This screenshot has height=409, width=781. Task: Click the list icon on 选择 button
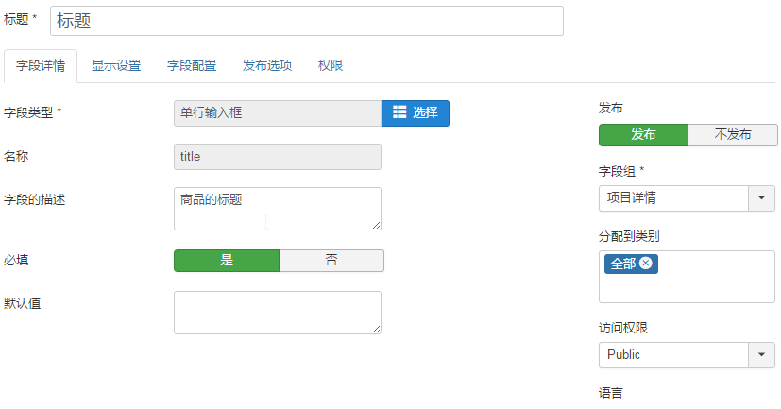point(399,112)
